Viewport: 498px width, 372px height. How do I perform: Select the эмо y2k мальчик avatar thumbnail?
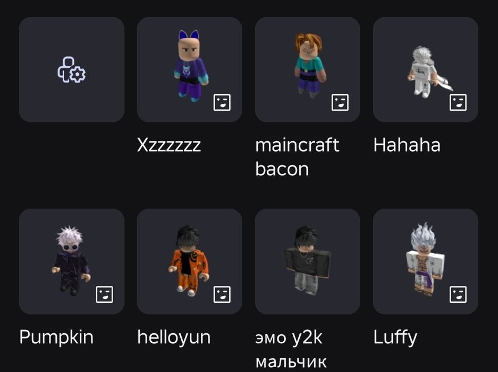[x=307, y=261]
